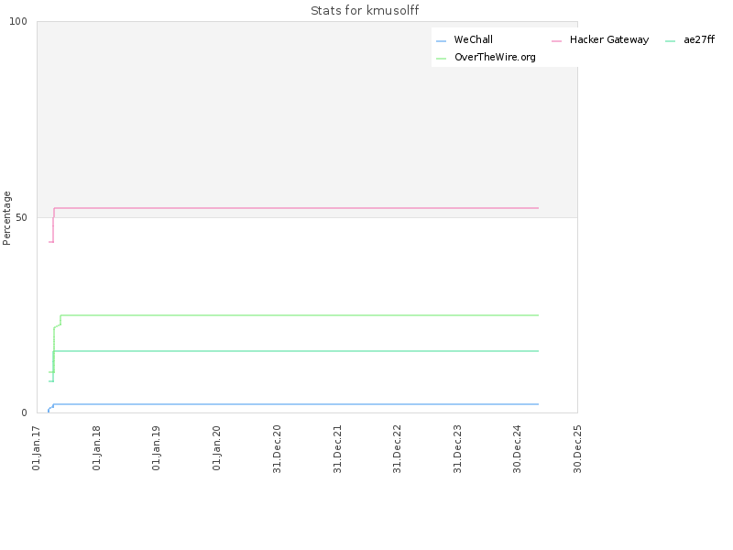The width and height of the screenshot is (733, 550).
Task: Click the OverTheWire.org green legend swatch
Action: [x=441, y=59]
